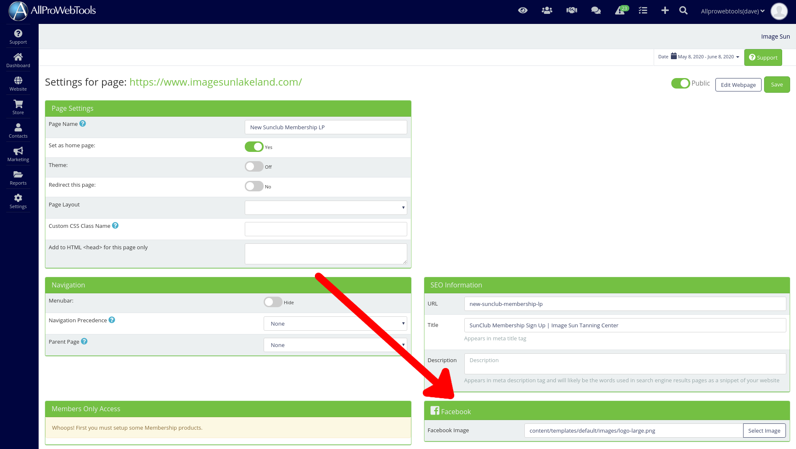796x449 pixels.
Task: Click the SEO Description textarea
Action: tap(625, 364)
